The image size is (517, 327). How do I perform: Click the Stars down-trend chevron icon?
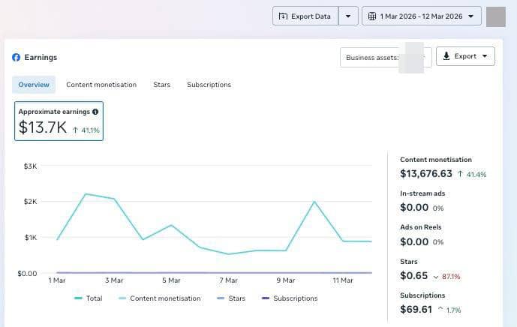pos(436,277)
